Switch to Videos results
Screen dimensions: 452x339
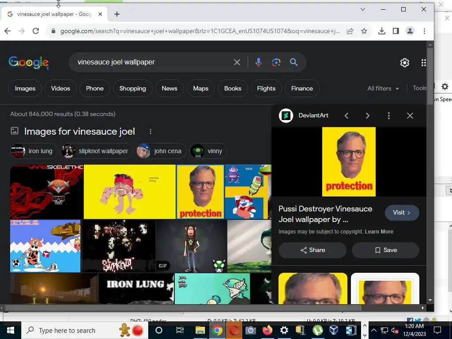tap(60, 88)
